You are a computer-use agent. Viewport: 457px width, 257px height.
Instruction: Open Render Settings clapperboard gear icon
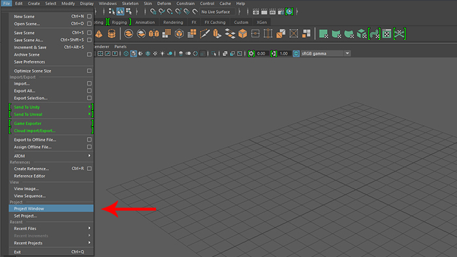281,12
